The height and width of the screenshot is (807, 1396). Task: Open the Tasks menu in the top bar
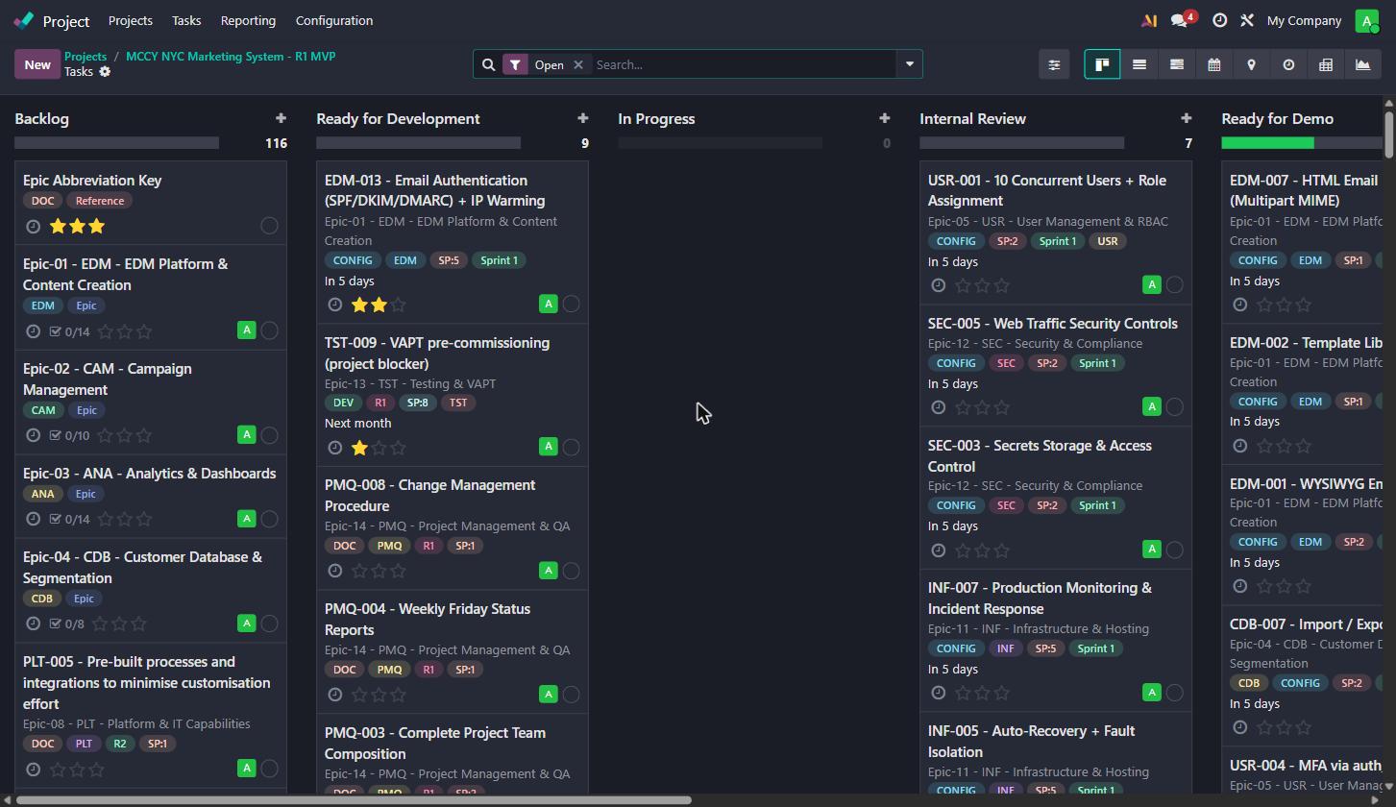(x=186, y=20)
